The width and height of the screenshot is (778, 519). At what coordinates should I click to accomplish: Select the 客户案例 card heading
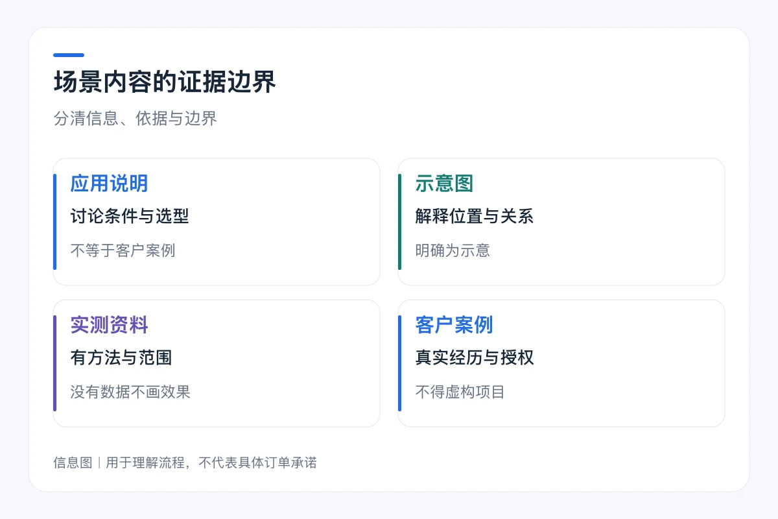coord(454,325)
